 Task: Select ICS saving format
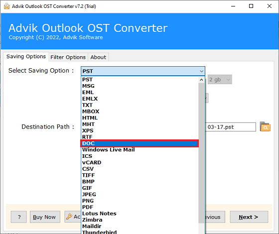coord(140,156)
